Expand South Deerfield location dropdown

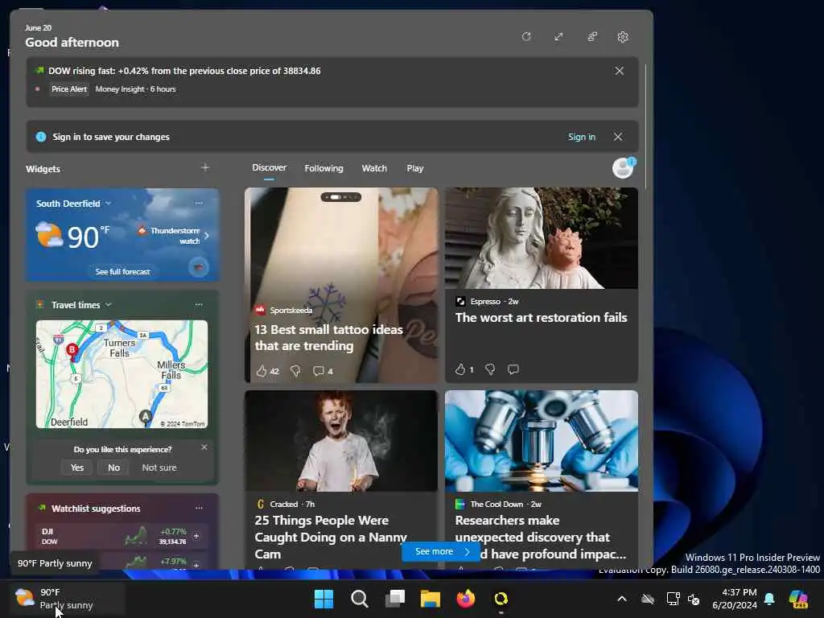point(109,204)
